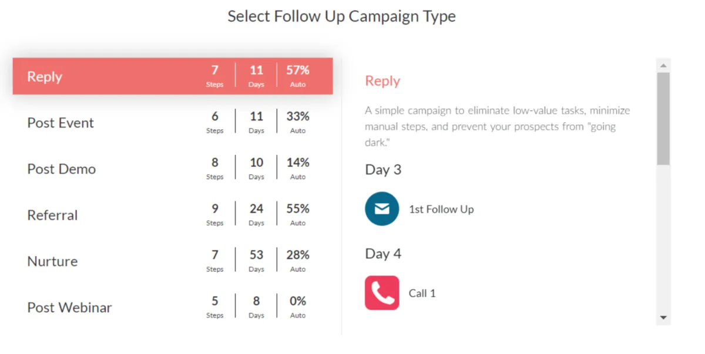Click the scrollbar down arrow
This screenshot has width=705, height=354.
coord(663,318)
